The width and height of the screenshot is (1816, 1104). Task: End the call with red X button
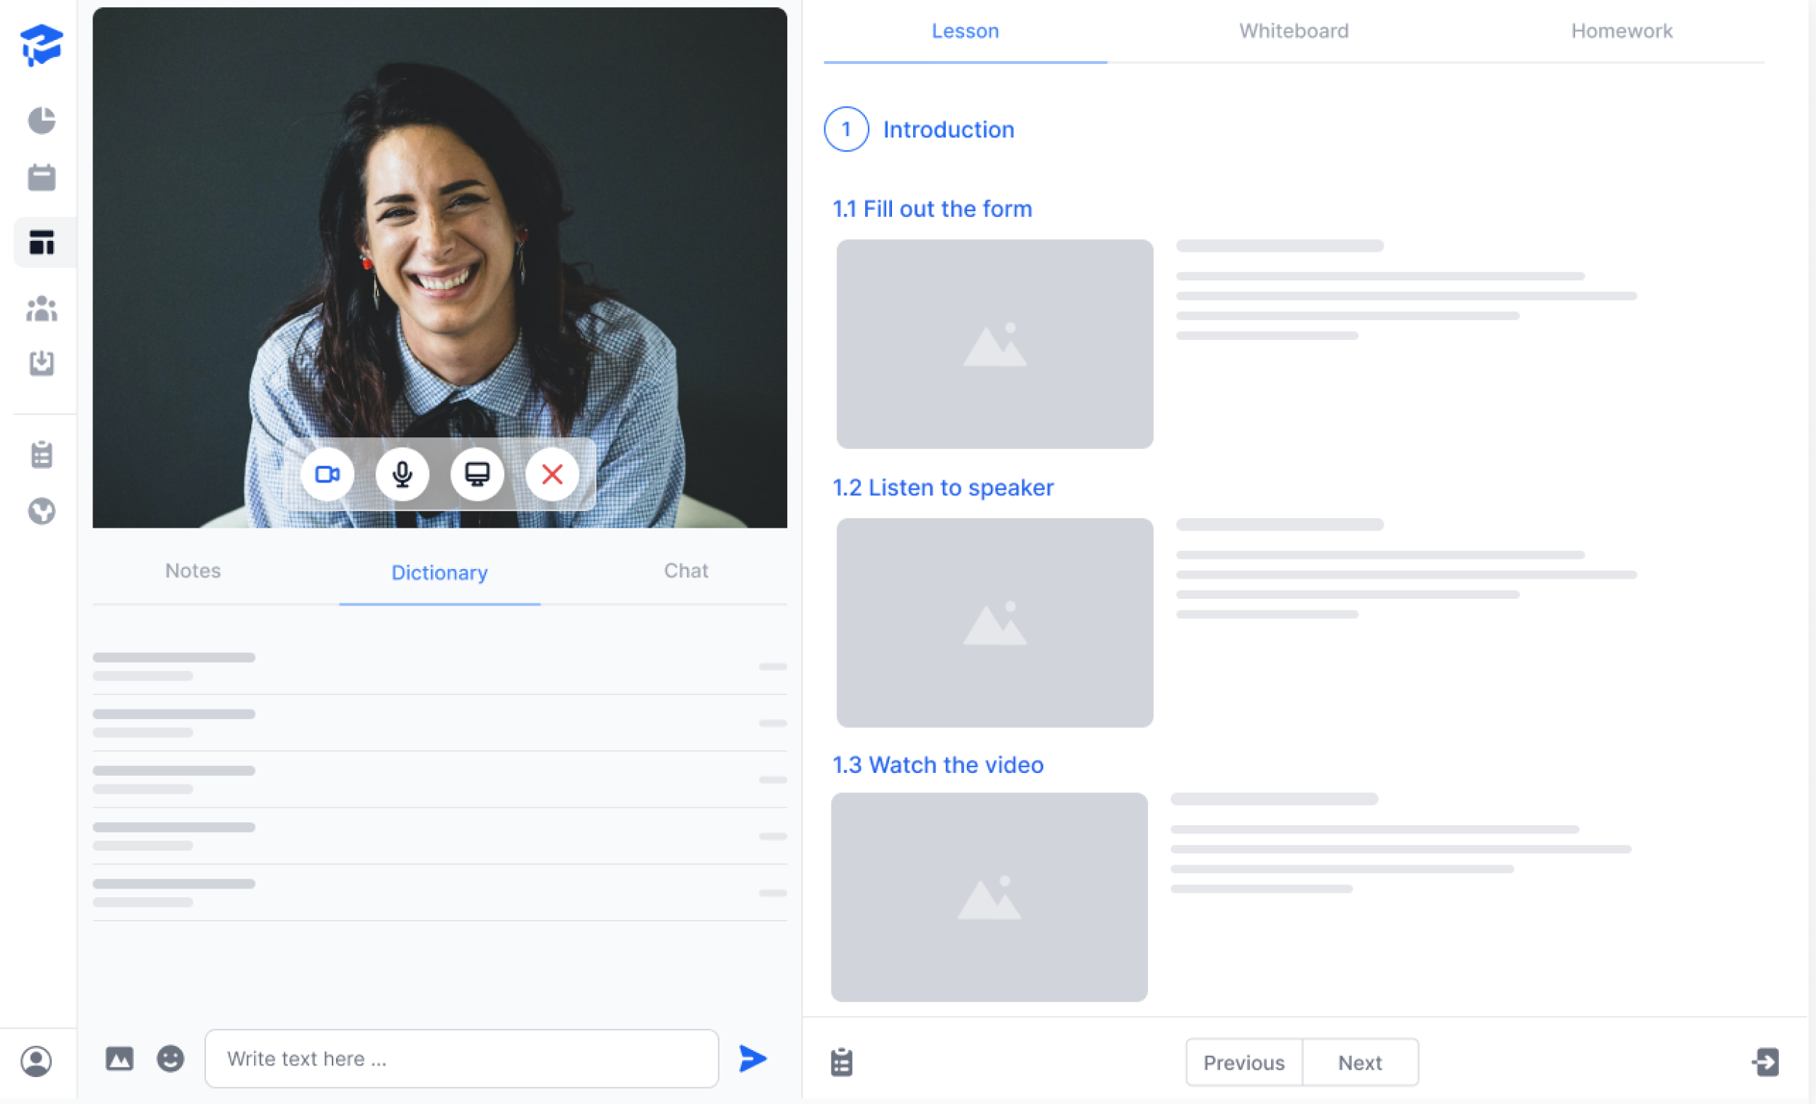[x=552, y=474]
